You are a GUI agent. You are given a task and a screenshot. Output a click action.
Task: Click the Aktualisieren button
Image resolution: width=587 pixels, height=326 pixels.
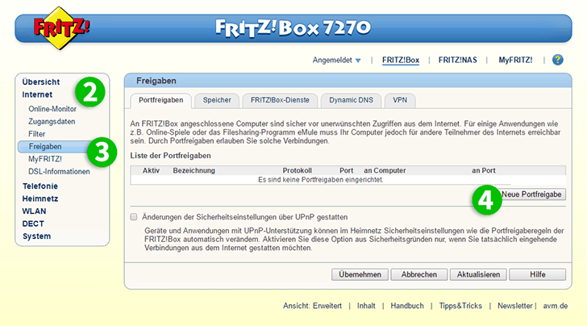tap(478, 274)
